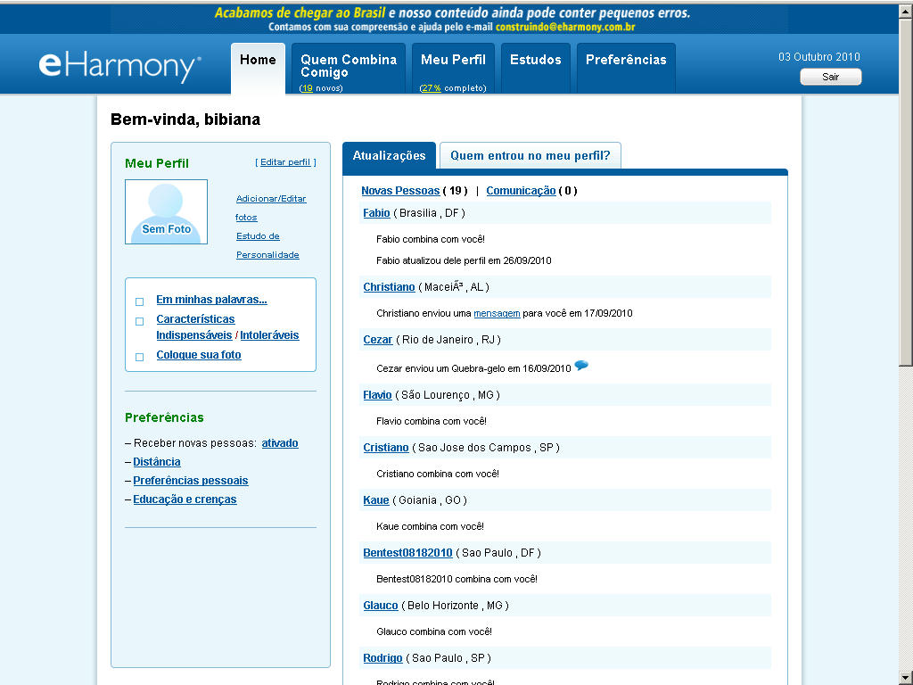913x685 pixels.
Task: Open the Adicionar/Editar fotos link
Action: pos(271,208)
